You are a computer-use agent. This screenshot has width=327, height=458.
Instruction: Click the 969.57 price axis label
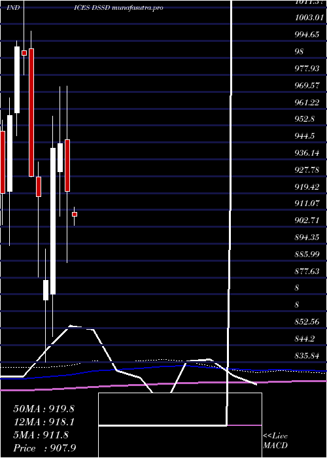click(307, 85)
